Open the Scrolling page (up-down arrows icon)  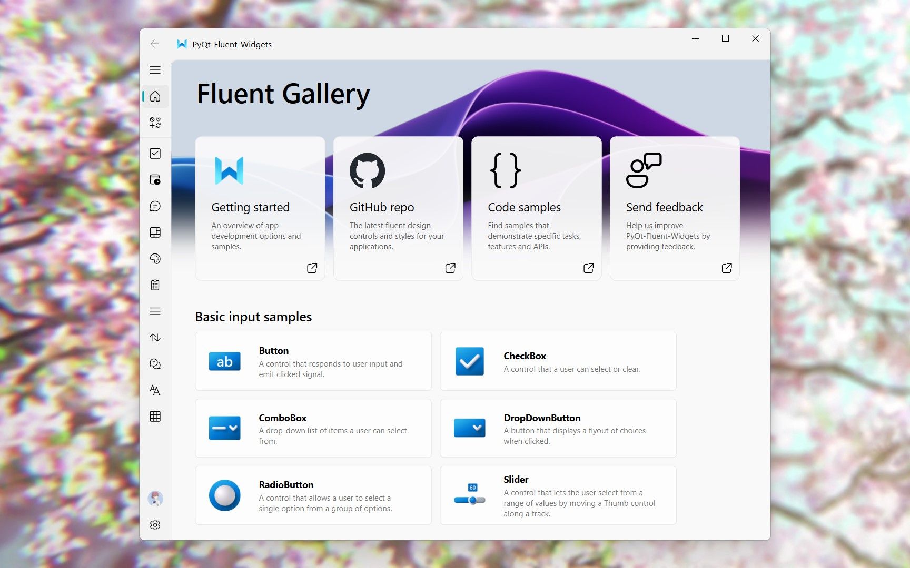pos(155,337)
